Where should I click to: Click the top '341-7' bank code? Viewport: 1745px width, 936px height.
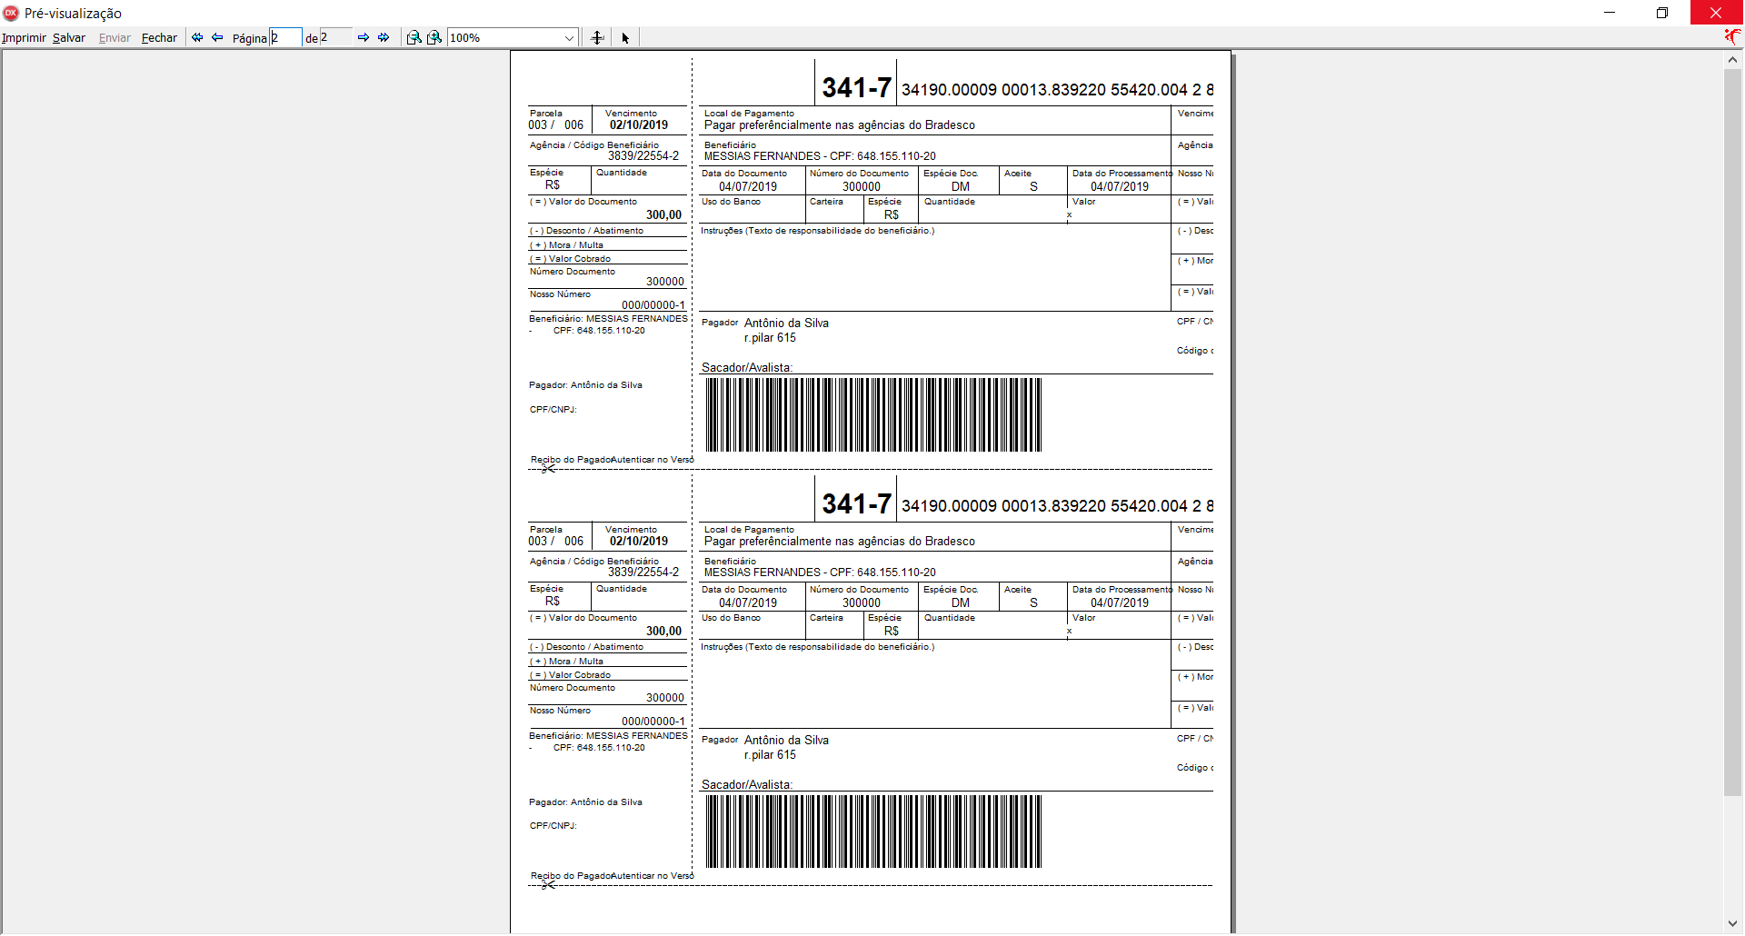click(x=856, y=87)
